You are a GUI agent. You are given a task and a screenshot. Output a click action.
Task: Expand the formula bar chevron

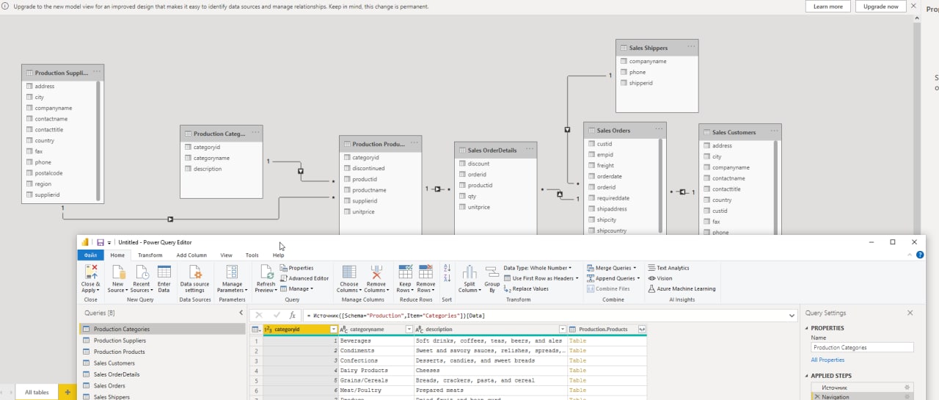(792, 315)
